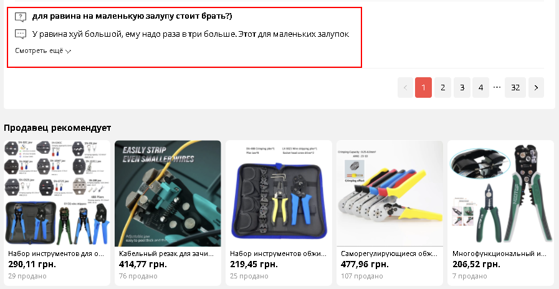Viewport: 559px width, 289px height.
Task: Open the green multifunctional stripper image
Action: (x=500, y=194)
